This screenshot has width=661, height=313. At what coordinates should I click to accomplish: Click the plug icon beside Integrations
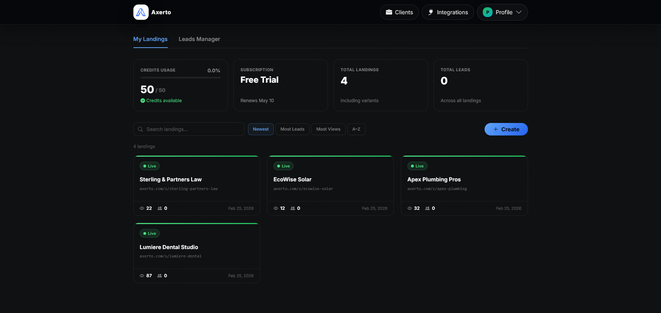(431, 12)
